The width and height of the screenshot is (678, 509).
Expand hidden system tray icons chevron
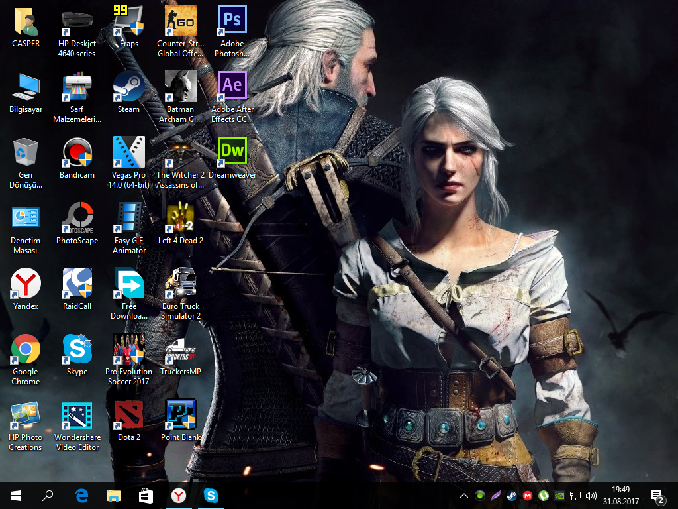(463, 496)
